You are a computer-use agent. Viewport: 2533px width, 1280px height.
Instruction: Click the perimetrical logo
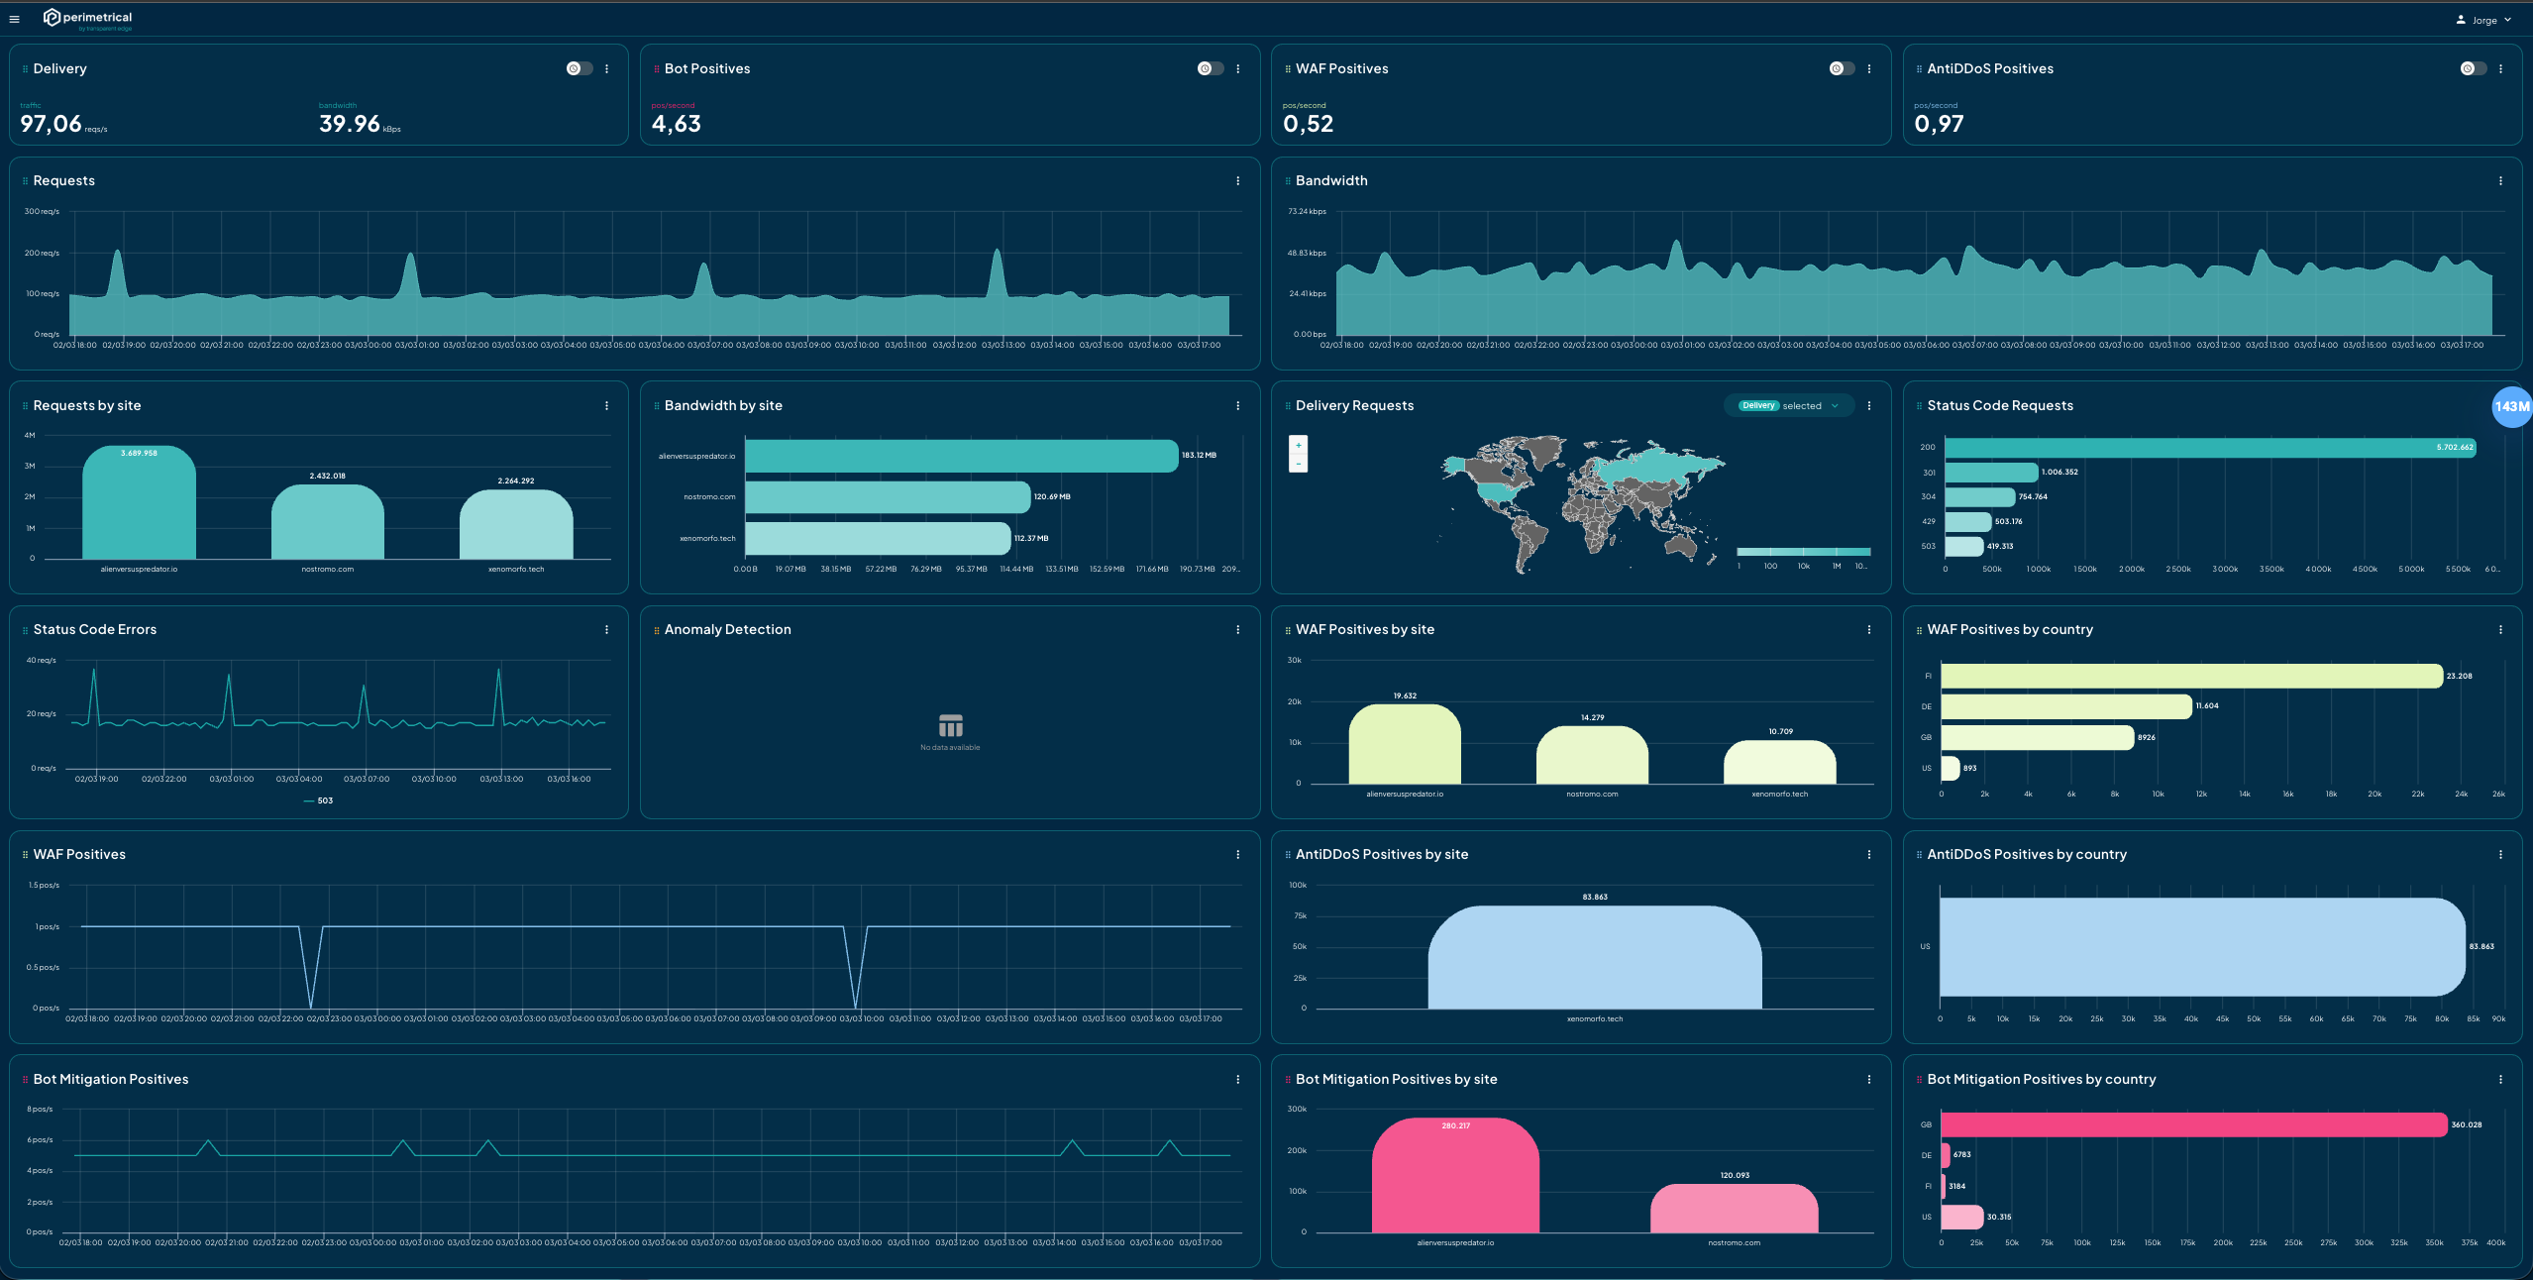pos(88,19)
